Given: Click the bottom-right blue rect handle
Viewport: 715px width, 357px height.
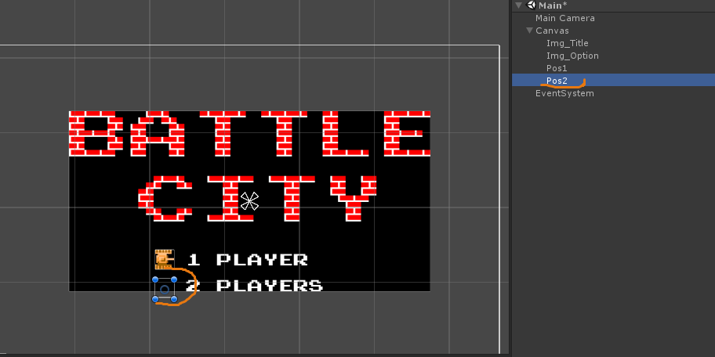Looking at the screenshot, I should (x=174, y=299).
